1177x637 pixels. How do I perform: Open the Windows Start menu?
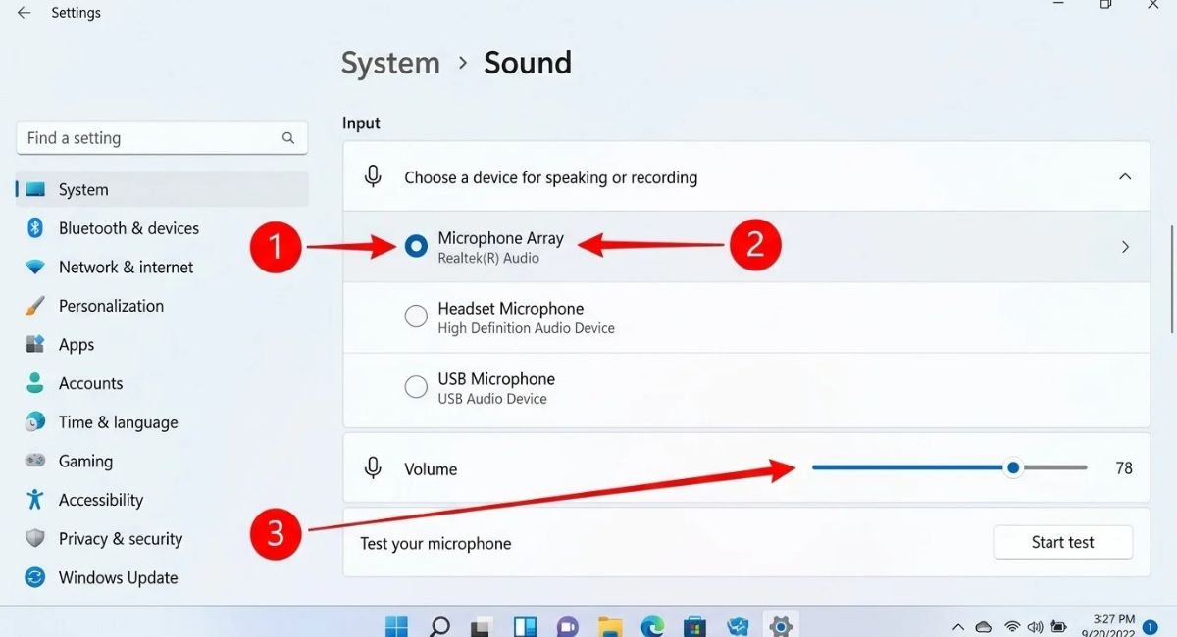tap(396, 625)
